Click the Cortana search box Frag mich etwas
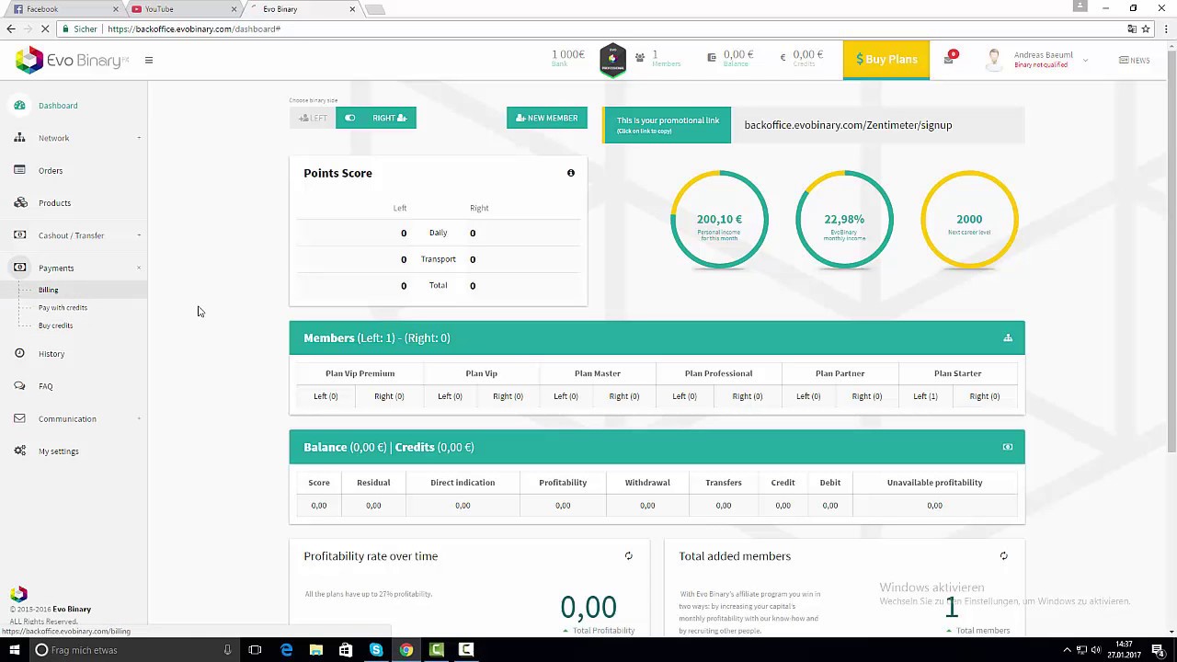1177x662 pixels. coord(133,650)
